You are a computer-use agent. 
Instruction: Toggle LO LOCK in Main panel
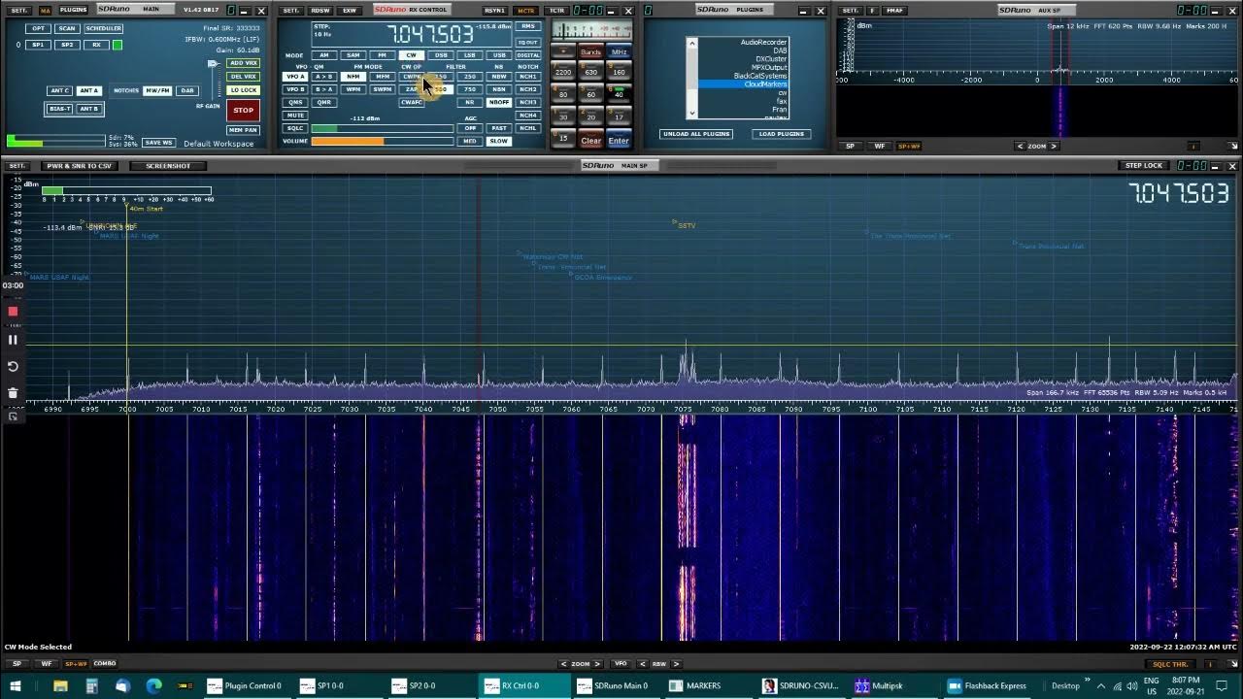[x=243, y=90]
